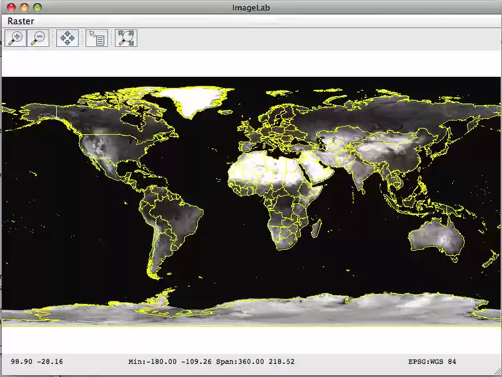Click the ImageLab title bar text
Image resolution: width=502 pixels, height=377 pixels.
coord(250,7)
